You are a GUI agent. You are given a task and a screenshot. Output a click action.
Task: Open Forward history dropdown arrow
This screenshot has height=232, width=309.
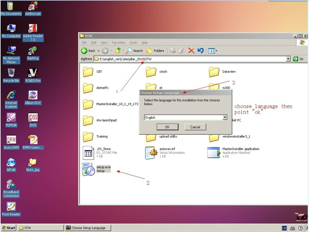click(111, 51)
